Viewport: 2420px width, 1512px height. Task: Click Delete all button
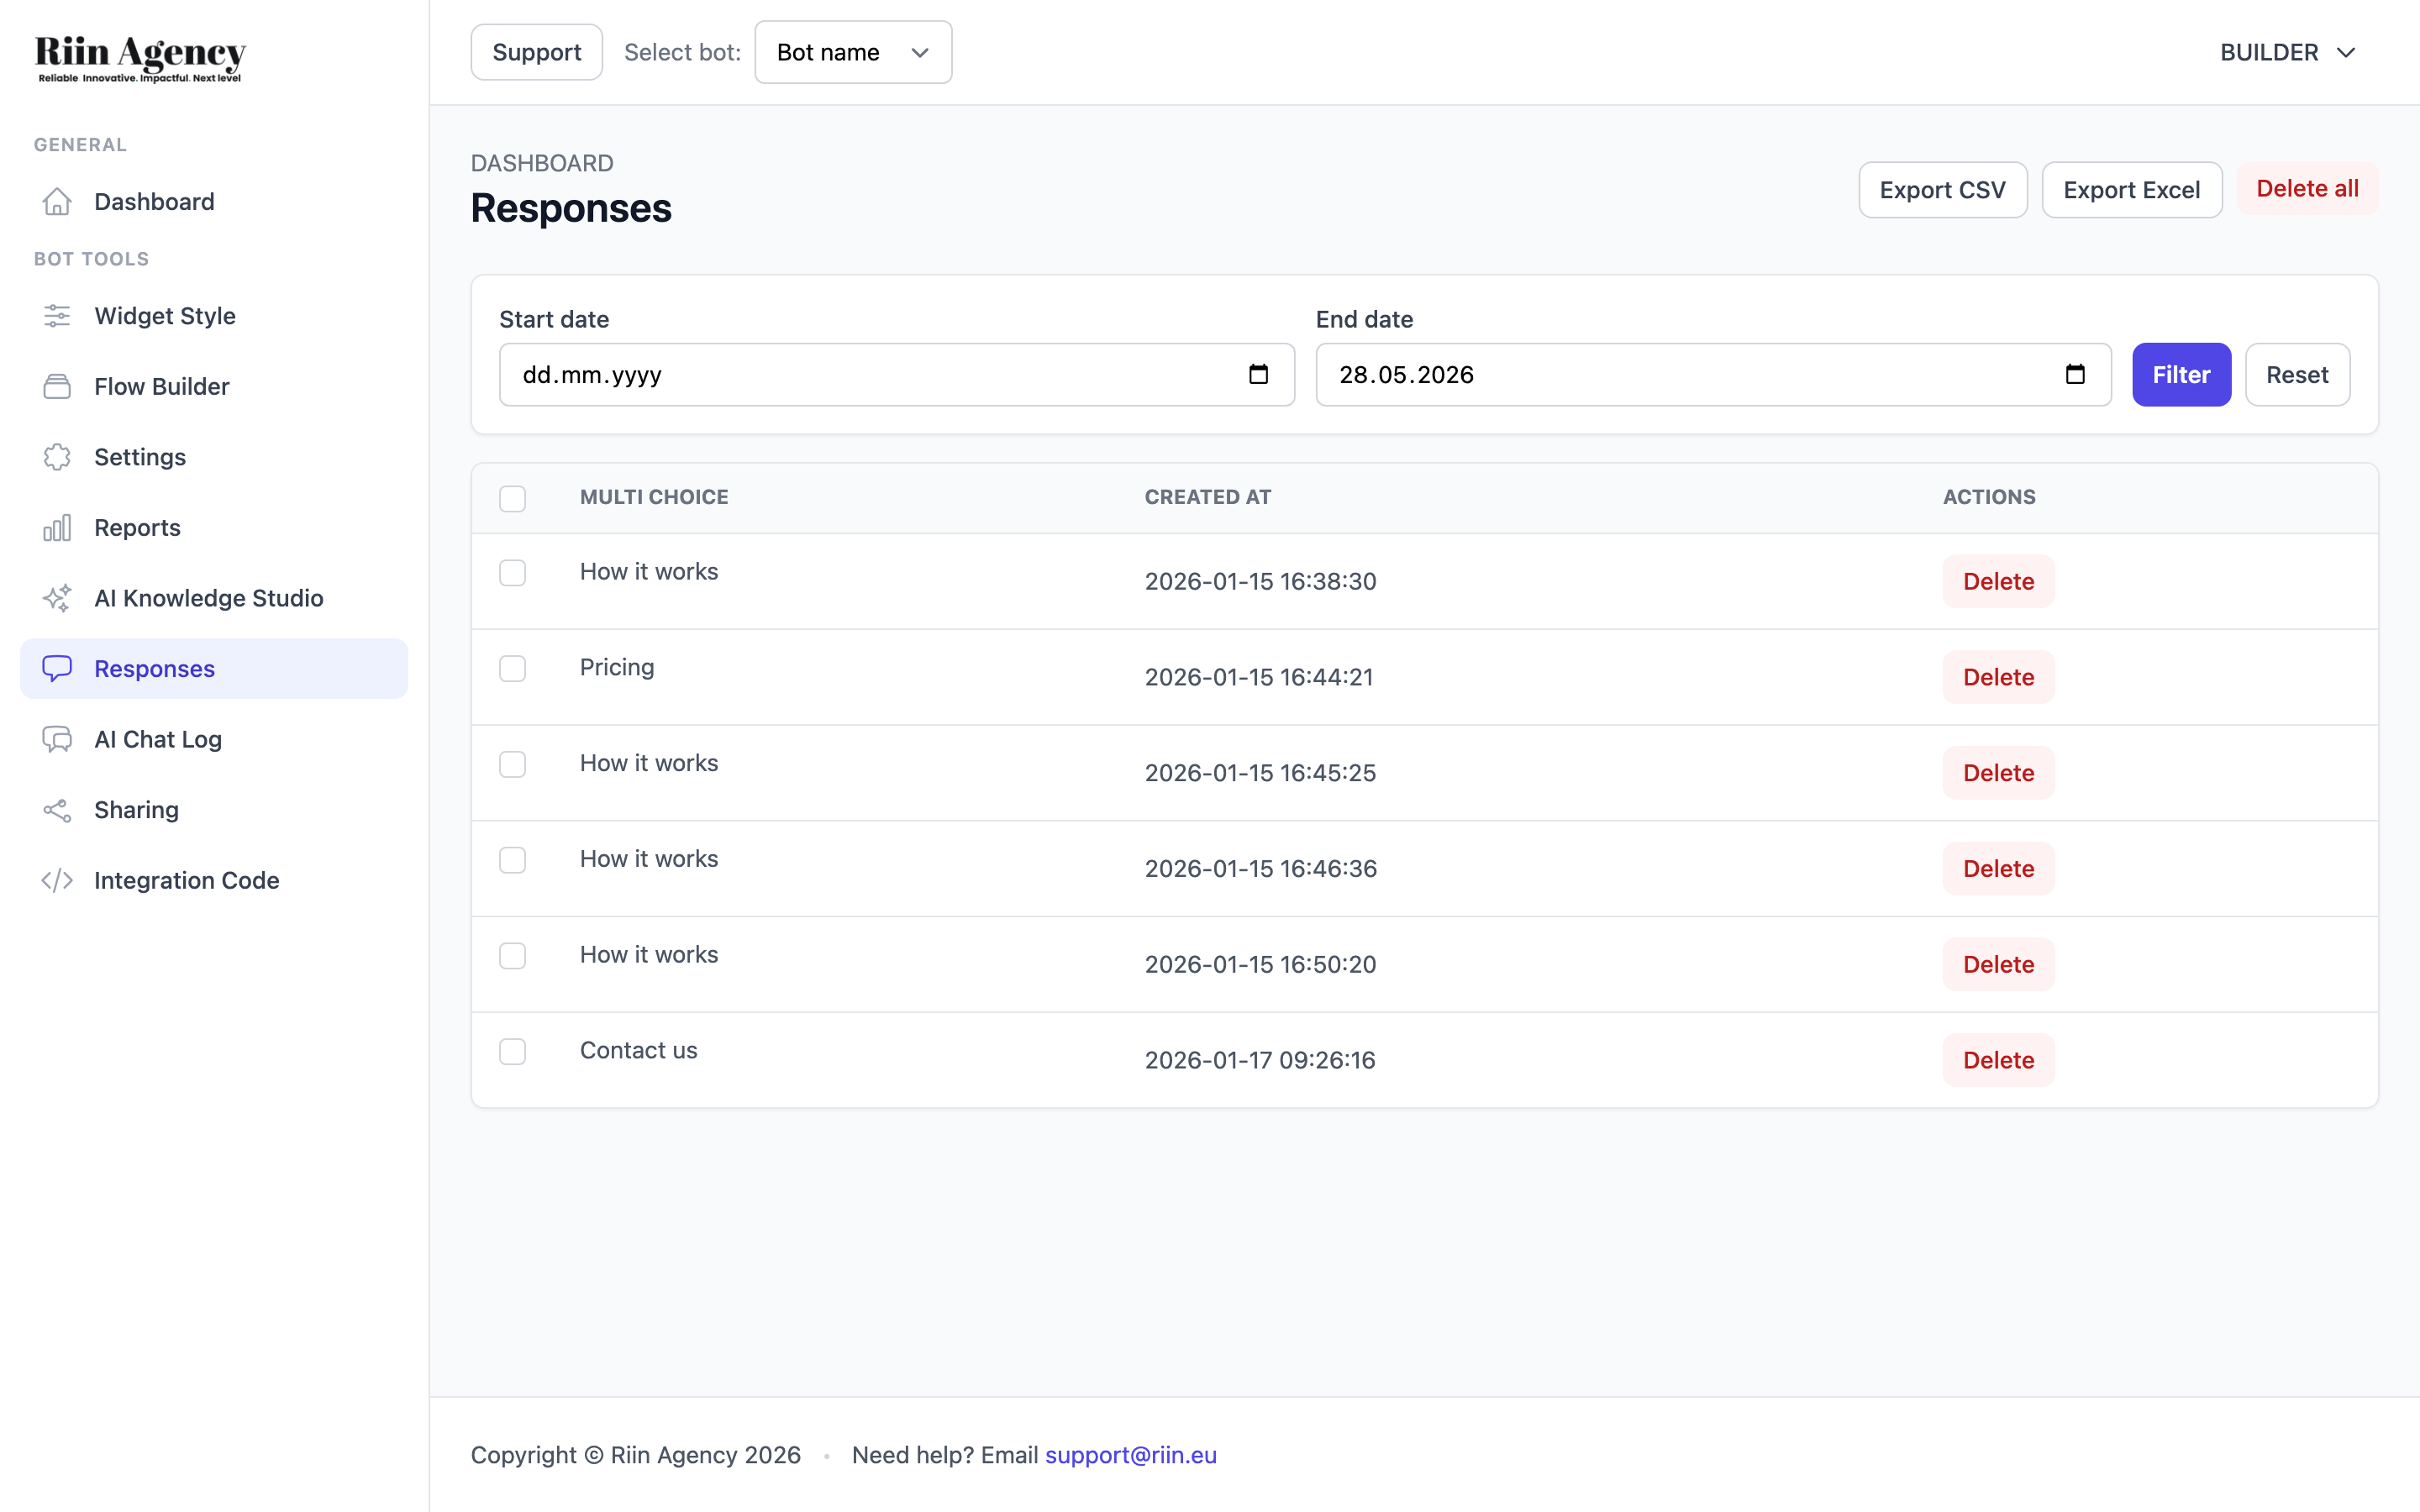tap(2307, 189)
